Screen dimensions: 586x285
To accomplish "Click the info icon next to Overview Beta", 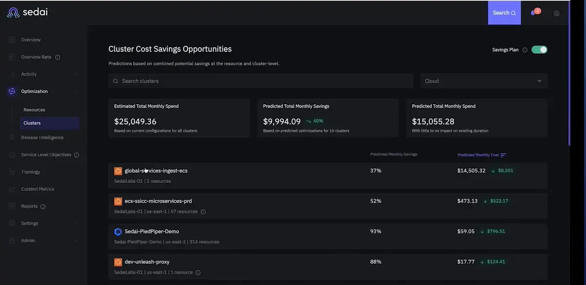I will 58,57.
